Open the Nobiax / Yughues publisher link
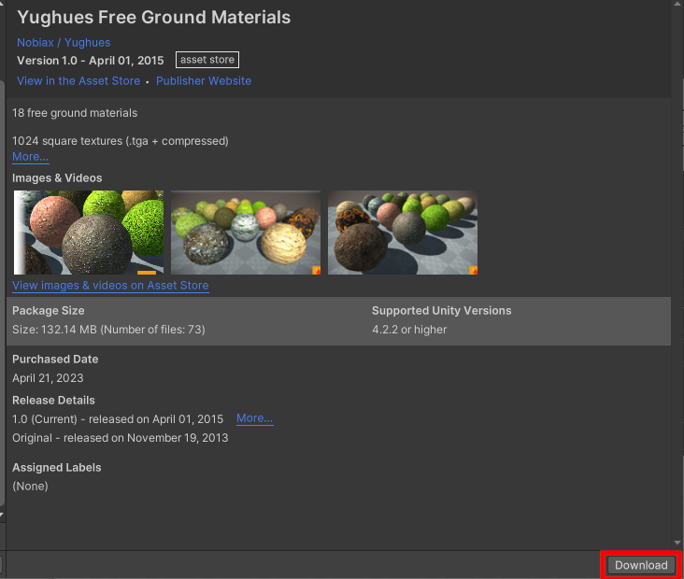 coord(64,43)
